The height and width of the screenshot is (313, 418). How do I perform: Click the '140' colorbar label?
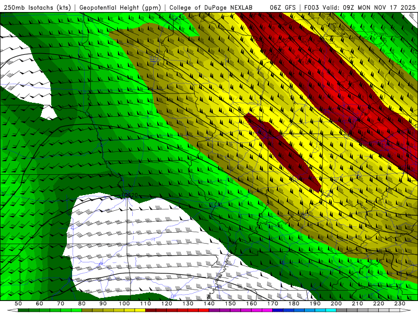coord(209,304)
